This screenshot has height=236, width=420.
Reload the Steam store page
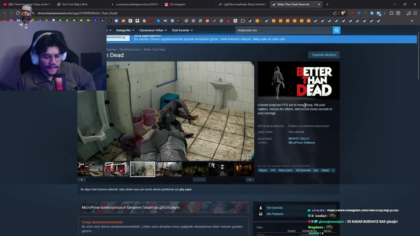(18, 13)
